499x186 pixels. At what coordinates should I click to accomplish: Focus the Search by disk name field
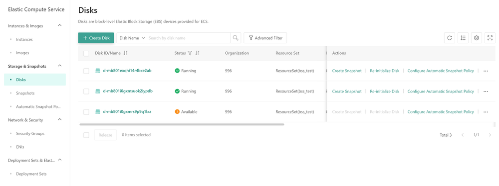point(189,38)
